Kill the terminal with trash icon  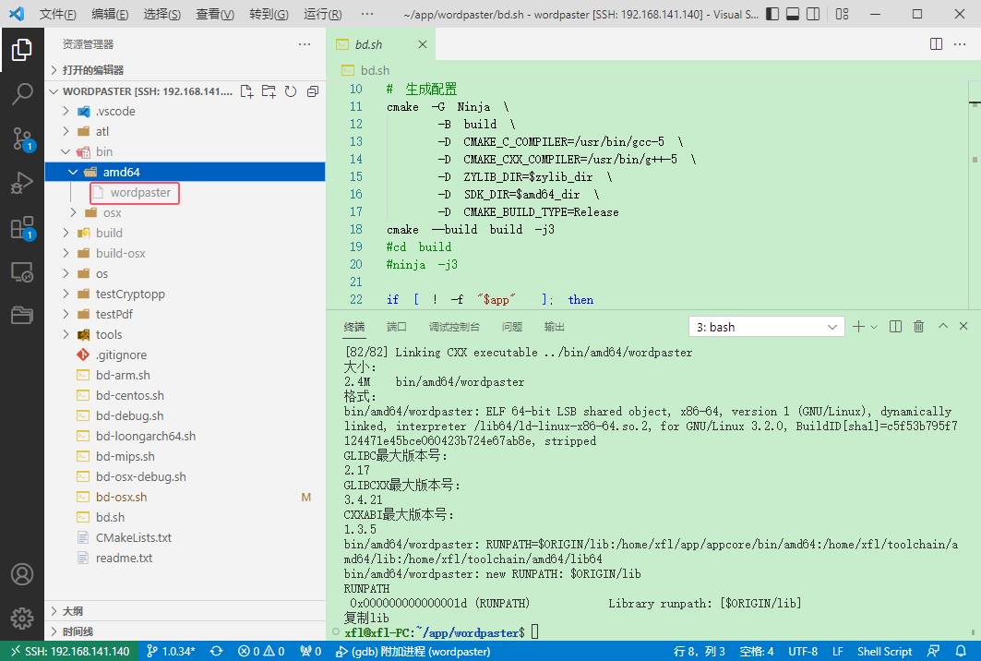(x=918, y=327)
